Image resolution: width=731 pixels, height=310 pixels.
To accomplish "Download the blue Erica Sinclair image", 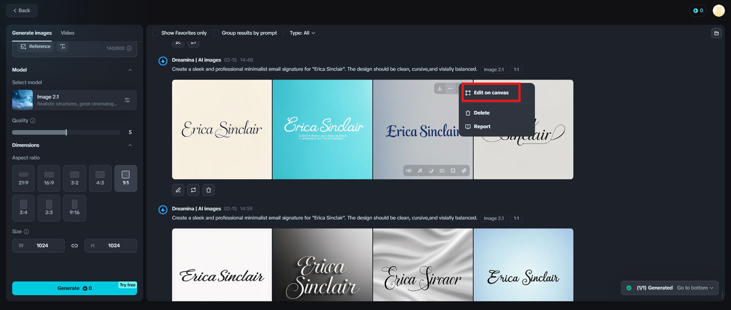I will coord(439,88).
